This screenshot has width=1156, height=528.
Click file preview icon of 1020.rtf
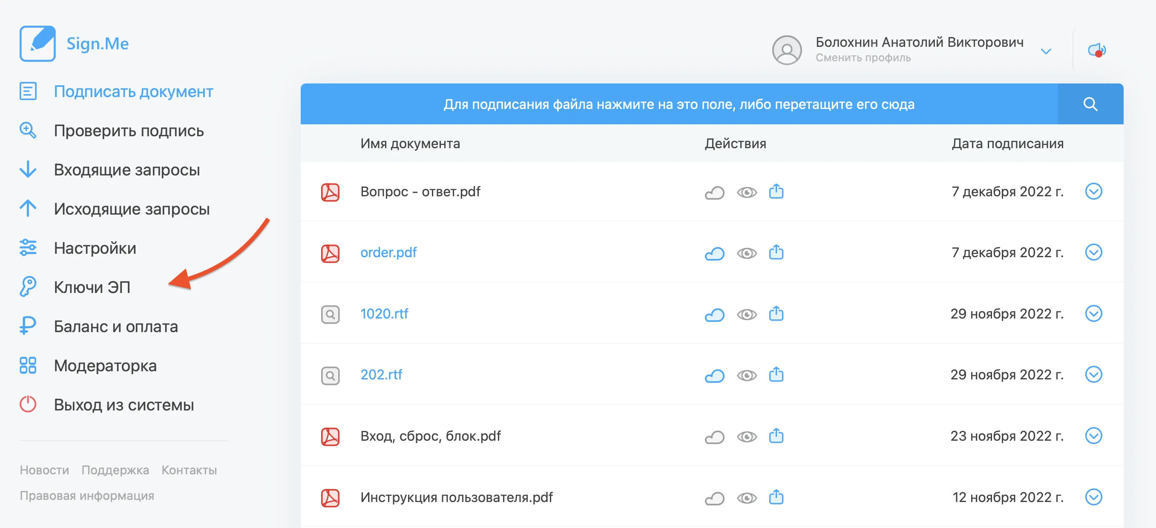[330, 314]
